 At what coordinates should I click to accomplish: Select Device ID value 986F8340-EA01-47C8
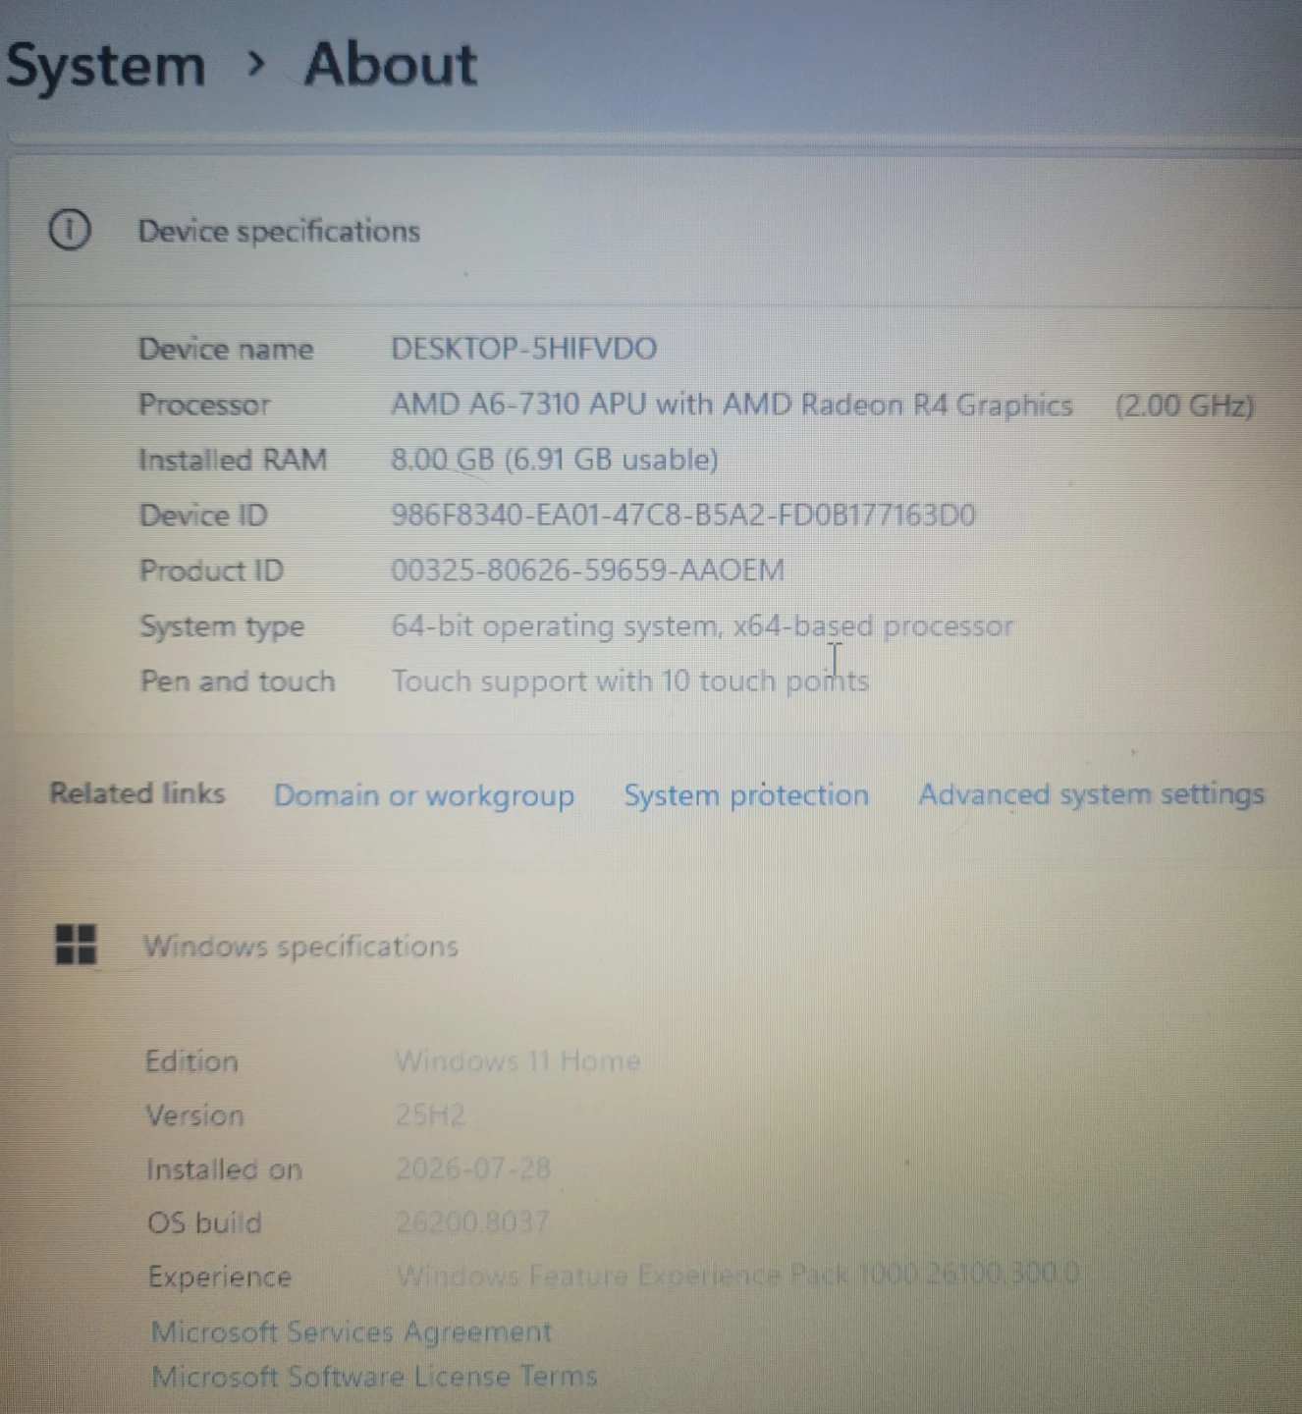[683, 515]
